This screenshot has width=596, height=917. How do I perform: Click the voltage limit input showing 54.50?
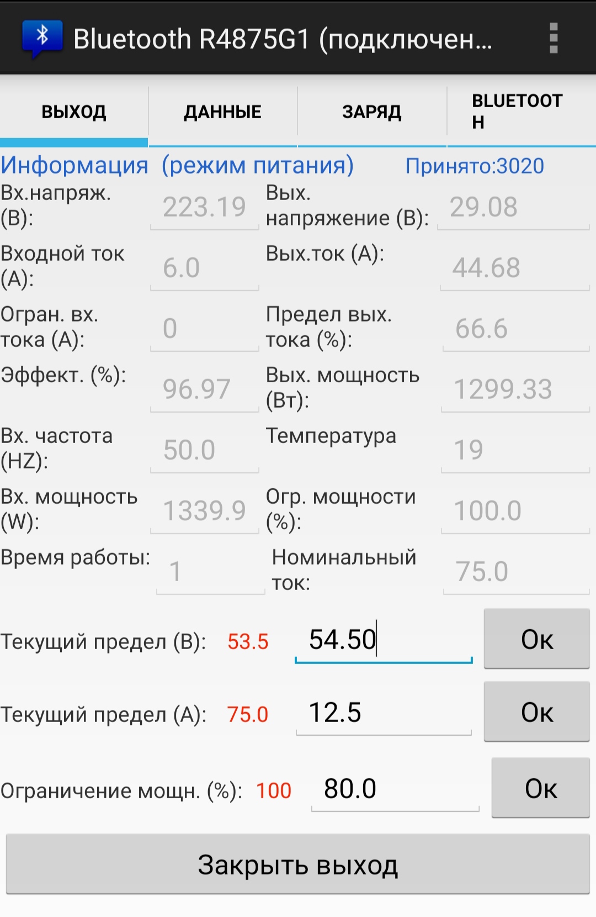tap(384, 640)
